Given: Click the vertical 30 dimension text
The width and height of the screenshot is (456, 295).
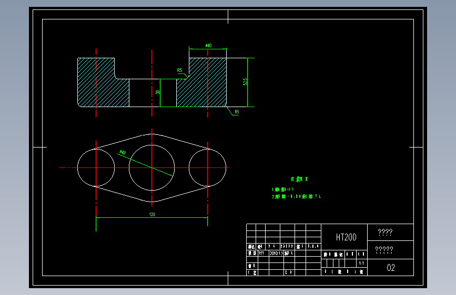Looking at the screenshot, I should pyautogui.click(x=157, y=92).
